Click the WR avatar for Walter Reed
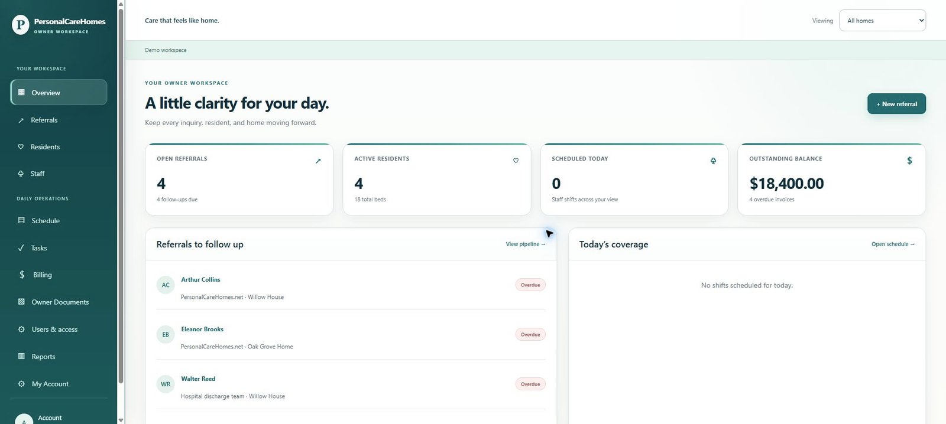This screenshot has width=946, height=424. point(166,384)
